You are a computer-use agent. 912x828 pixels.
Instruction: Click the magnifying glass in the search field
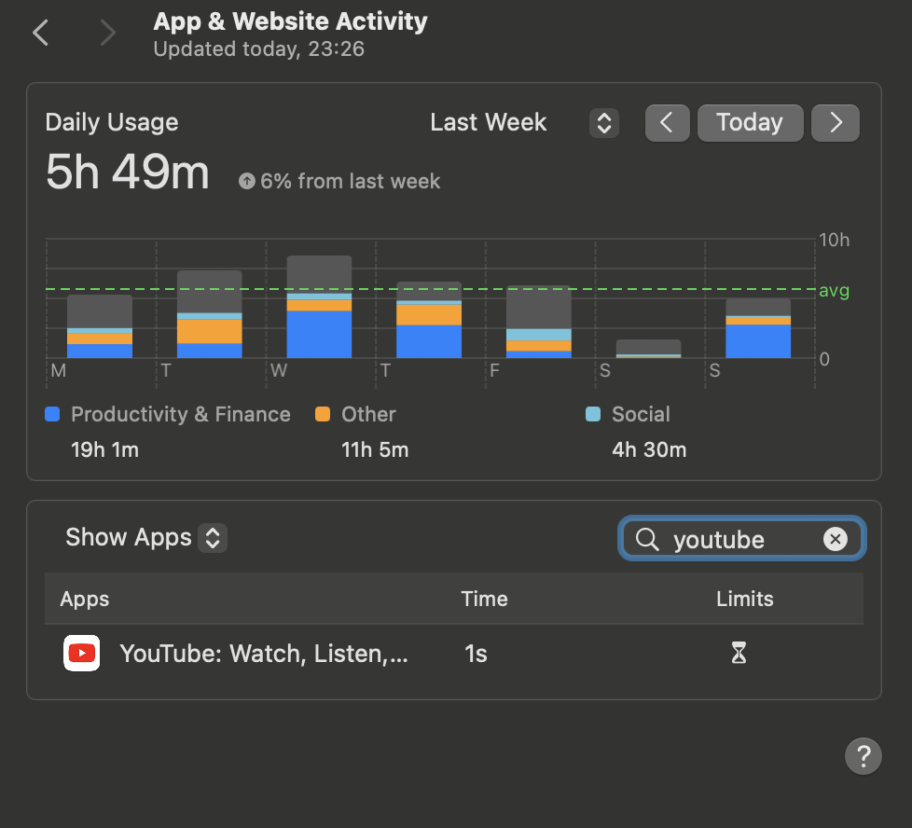click(649, 539)
